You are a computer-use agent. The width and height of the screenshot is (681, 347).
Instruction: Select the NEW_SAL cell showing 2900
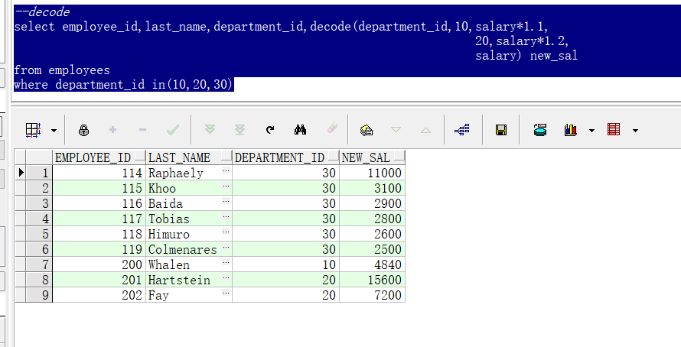click(x=372, y=203)
